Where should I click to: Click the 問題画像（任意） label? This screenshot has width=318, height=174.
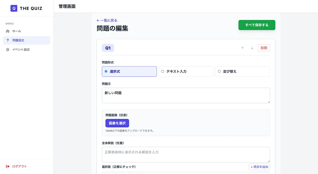[116, 115]
